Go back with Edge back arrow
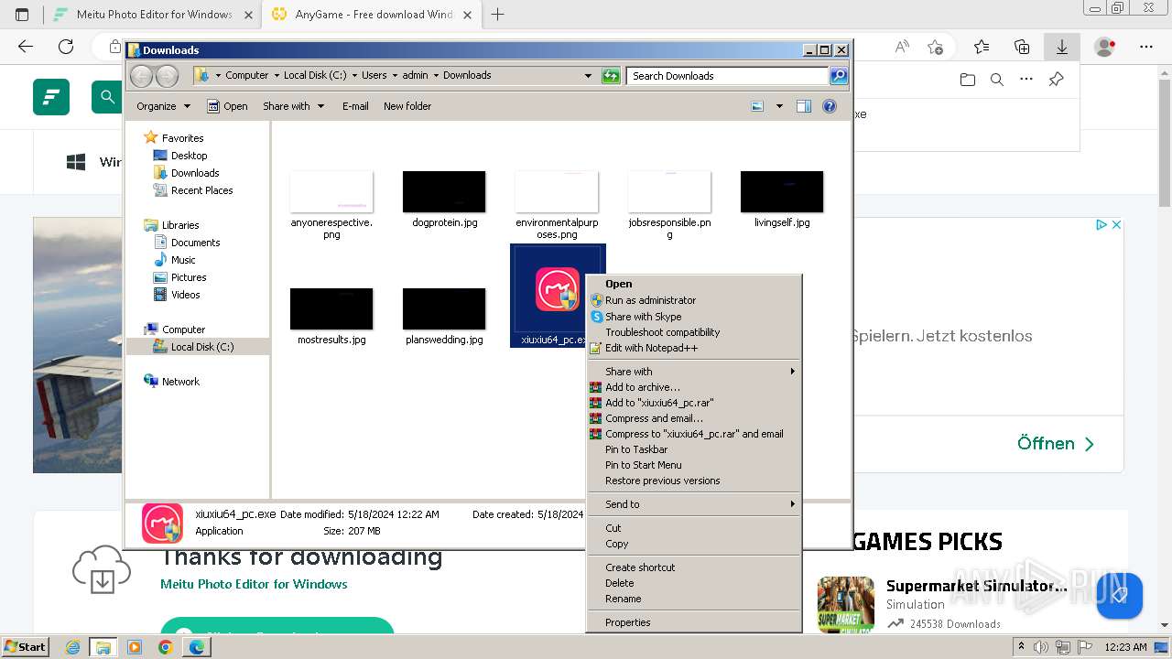Viewport: 1172px width, 659px height. coord(26,47)
